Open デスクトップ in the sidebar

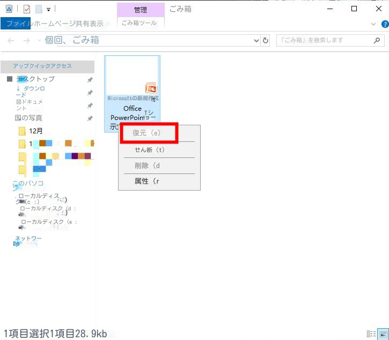[x=35, y=79]
